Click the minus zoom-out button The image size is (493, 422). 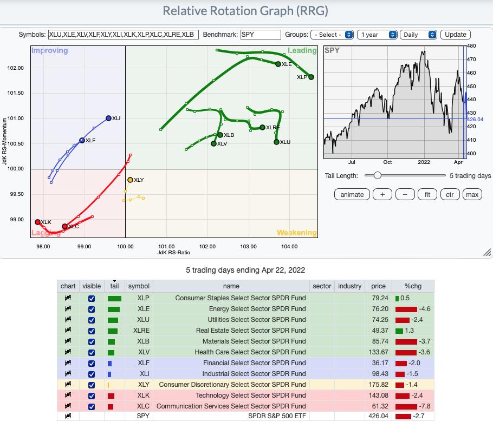[405, 195]
